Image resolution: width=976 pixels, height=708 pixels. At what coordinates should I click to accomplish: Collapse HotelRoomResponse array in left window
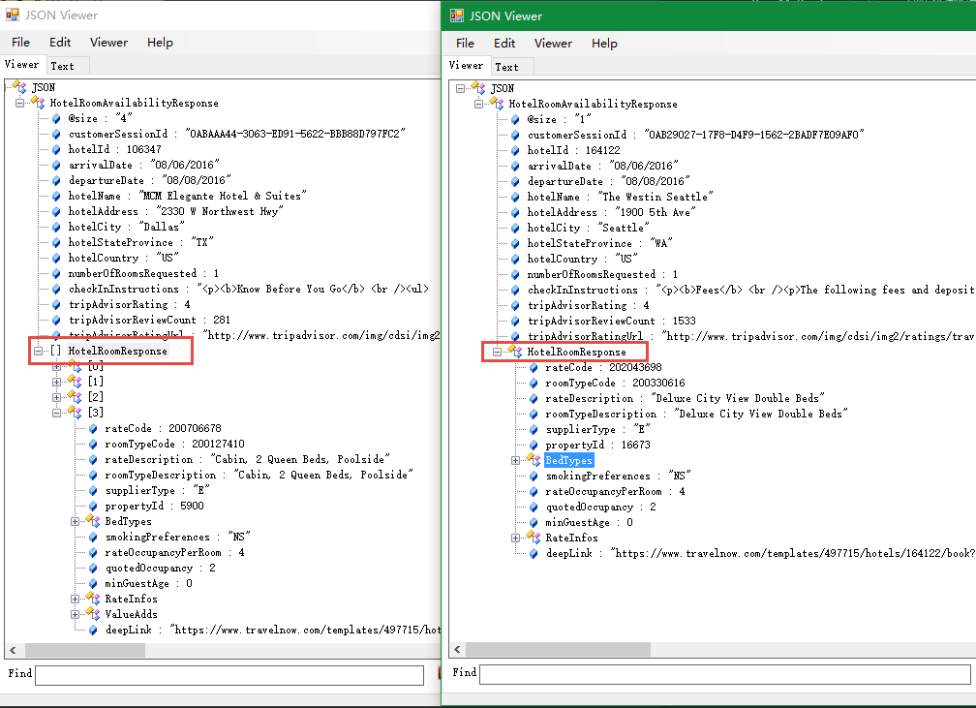coord(39,352)
